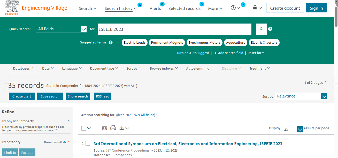
Task: Click Create account button
Action: (285, 8)
